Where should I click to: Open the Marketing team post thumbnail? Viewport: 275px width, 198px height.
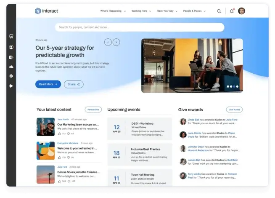[x=45, y=127]
